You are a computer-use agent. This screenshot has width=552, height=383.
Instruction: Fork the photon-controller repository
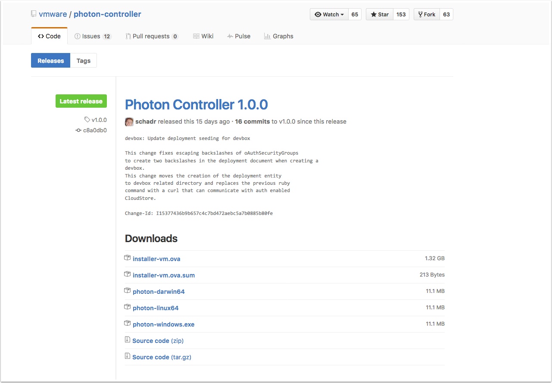tap(427, 14)
